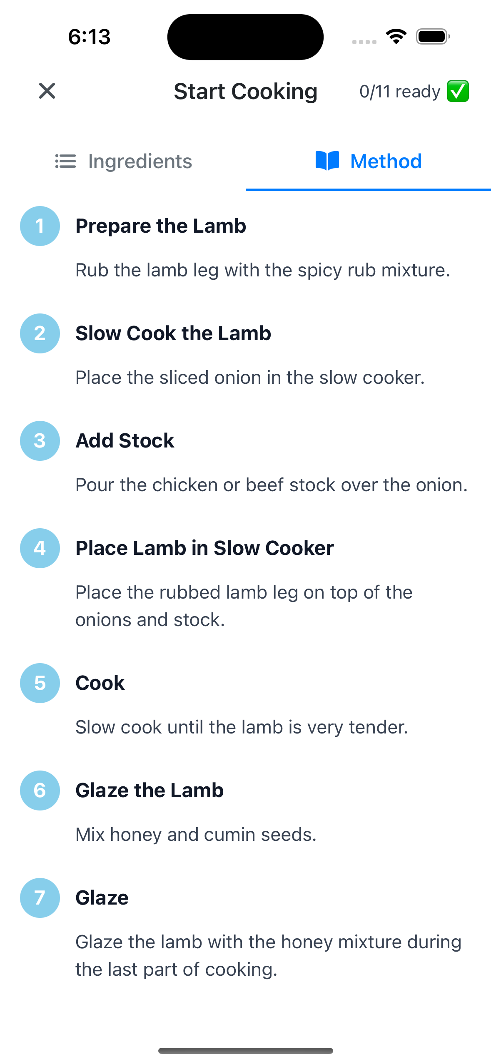Viewport: 491px width, 1064px height.
Task: Select step circle 2 for Slow Cook the Lamb
Action: click(40, 333)
